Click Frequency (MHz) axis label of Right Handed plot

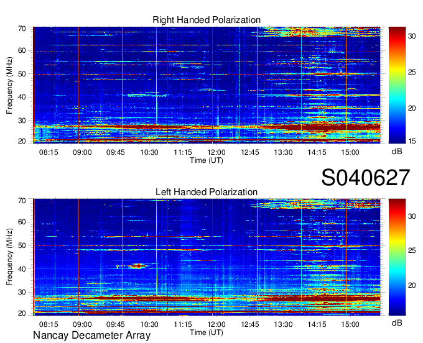9,85
